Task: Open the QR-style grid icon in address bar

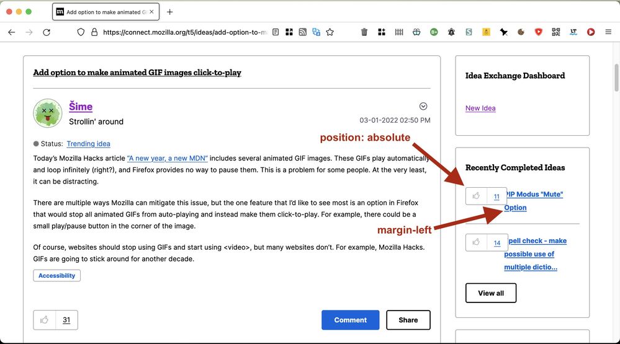Action: pyautogui.click(x=289, y=32)
